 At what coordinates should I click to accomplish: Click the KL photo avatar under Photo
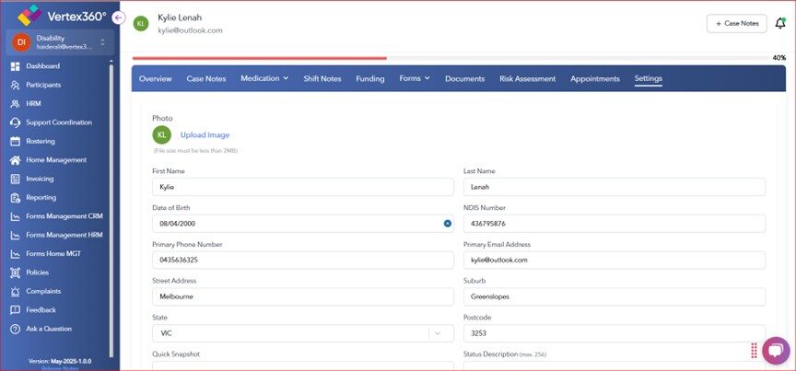pos(161,135)
